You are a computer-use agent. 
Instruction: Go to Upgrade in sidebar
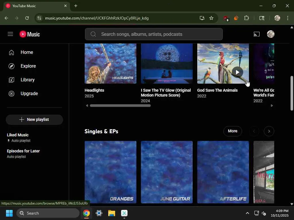pos(29,94)
